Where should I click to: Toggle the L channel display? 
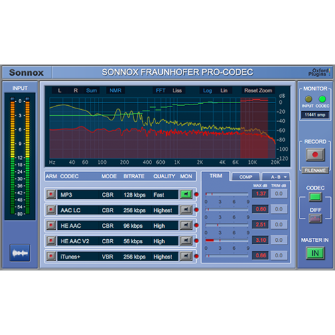point(60,90)
